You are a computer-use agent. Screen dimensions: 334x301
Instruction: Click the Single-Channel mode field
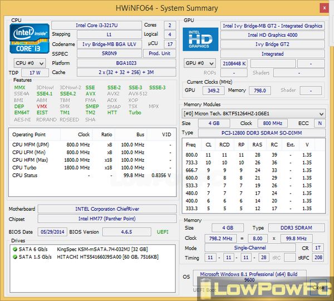click(250, 248)
